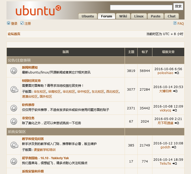View user profile vickycq
The height and width of the screenshot is (174, 191).
pyautogui.click(x=165, y=110)
